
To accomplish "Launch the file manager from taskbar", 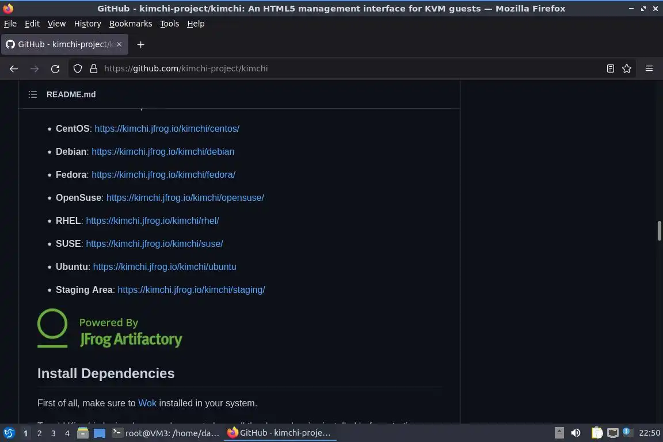I will click(x=83, y=433).
